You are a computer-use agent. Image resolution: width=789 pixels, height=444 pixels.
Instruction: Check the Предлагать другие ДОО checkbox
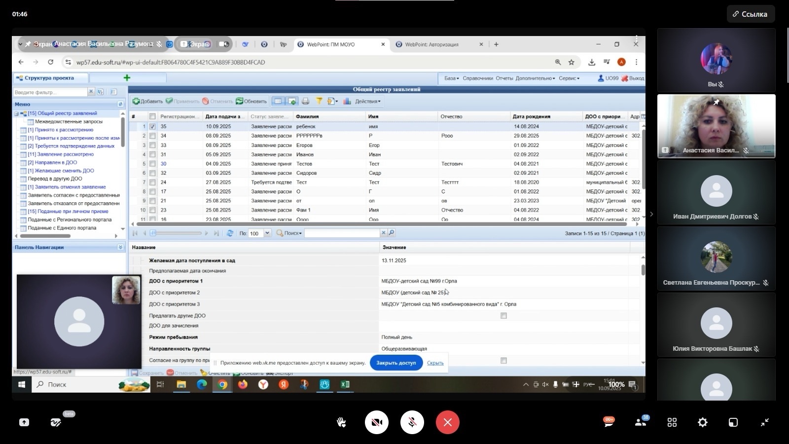click(x=503, y=316)
